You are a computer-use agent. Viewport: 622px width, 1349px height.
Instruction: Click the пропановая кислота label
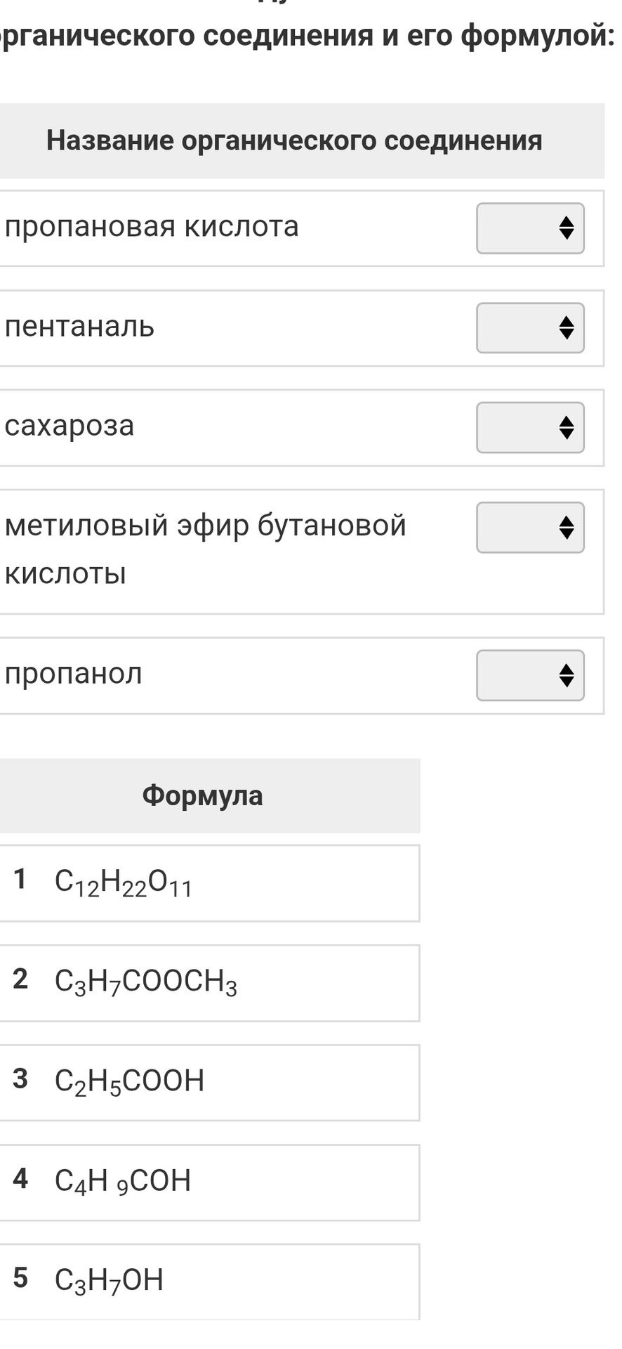152,226
